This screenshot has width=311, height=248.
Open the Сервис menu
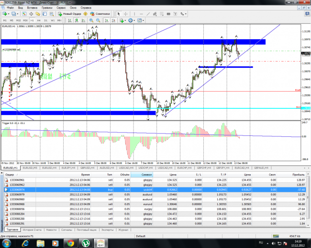(61, 8)
